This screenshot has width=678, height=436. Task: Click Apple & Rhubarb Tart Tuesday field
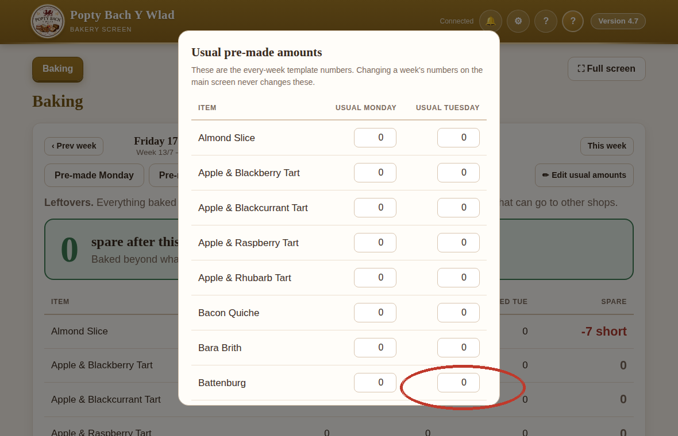[x=459, y=278]
